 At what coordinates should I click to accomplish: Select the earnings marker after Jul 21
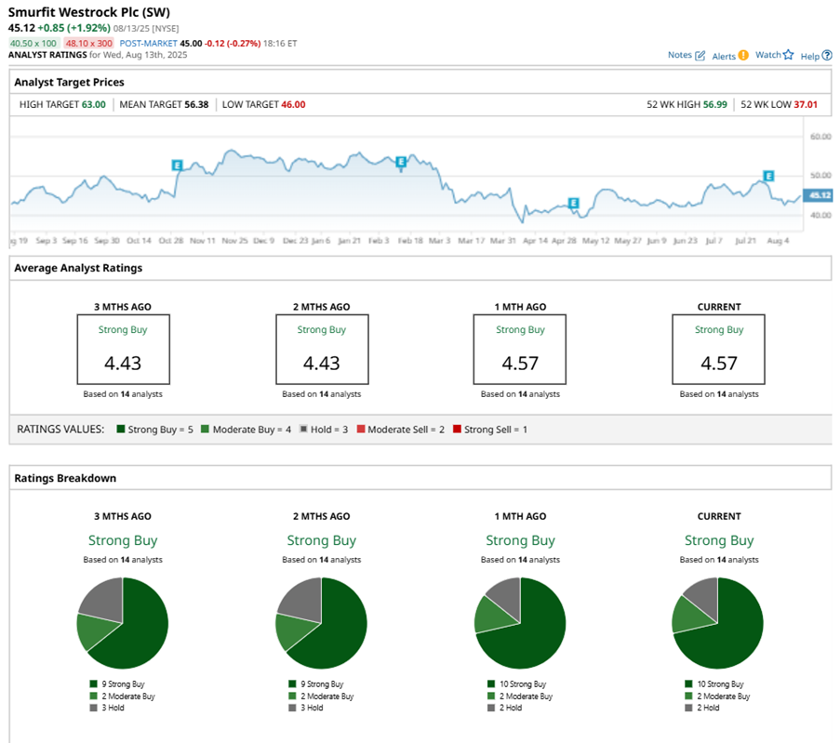768,176
